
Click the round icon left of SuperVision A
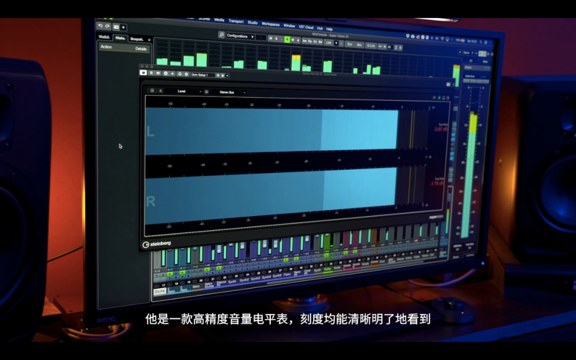click(153, 90)
